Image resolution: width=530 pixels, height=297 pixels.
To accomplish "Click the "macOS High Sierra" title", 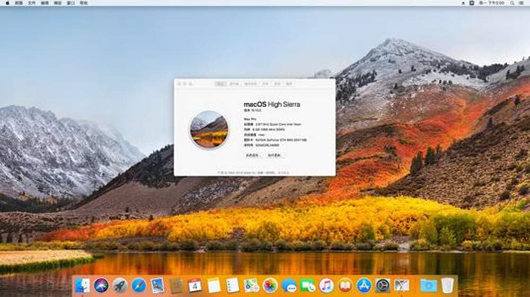I will (272, 105).
